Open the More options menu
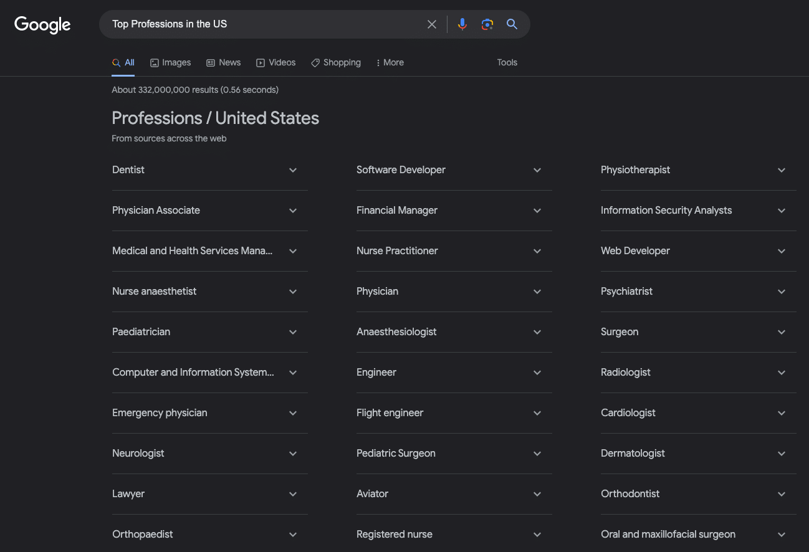The width and height of the screenshot is (809, 552). click(x=390, y=62)
